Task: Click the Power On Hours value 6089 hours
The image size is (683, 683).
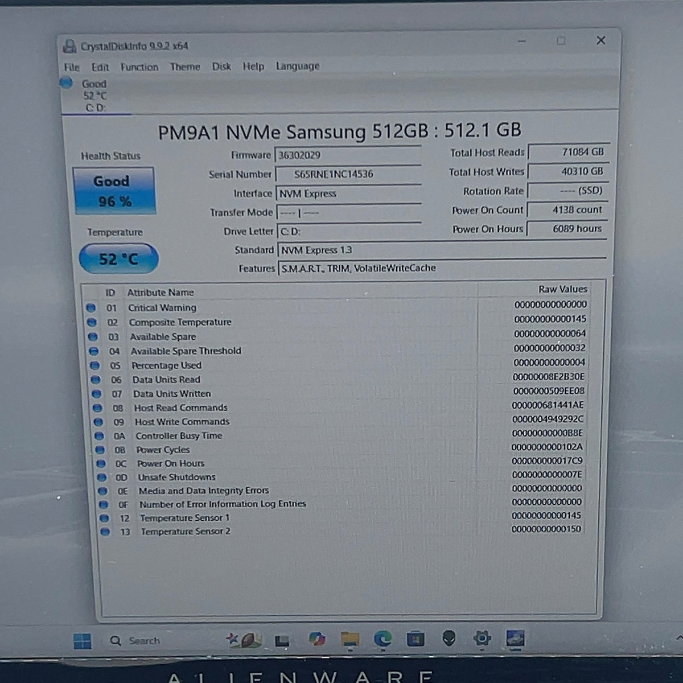Action: (567, 228)
